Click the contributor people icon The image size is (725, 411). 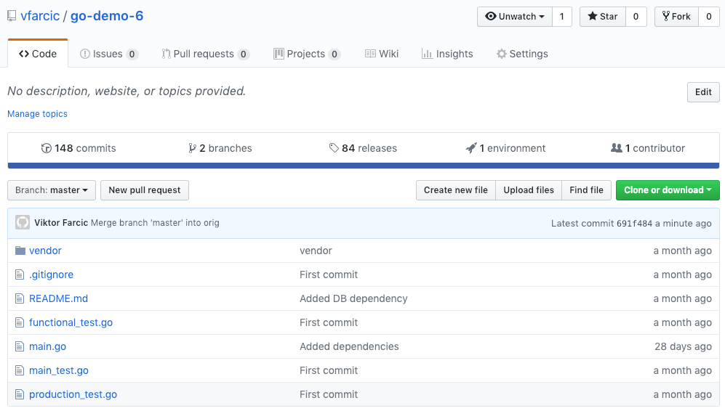tap(617, 148)
